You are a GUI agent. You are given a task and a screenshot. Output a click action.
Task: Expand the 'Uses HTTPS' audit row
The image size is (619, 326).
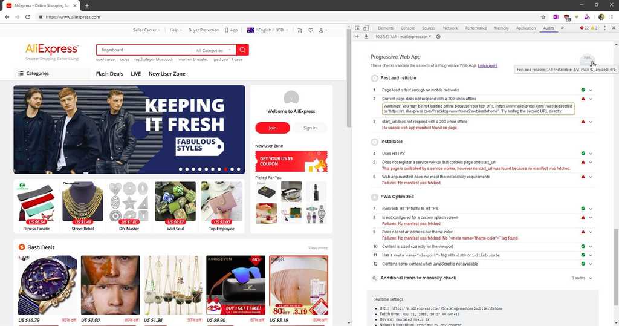[591, 154]
